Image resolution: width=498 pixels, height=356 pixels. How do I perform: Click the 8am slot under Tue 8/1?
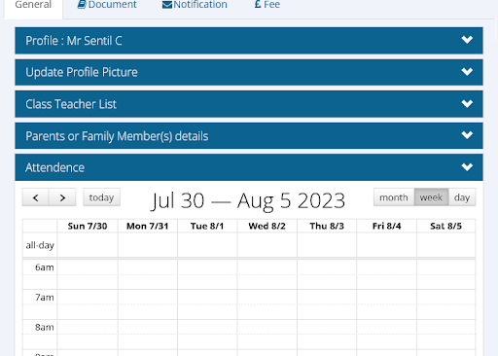coord(207,327)
